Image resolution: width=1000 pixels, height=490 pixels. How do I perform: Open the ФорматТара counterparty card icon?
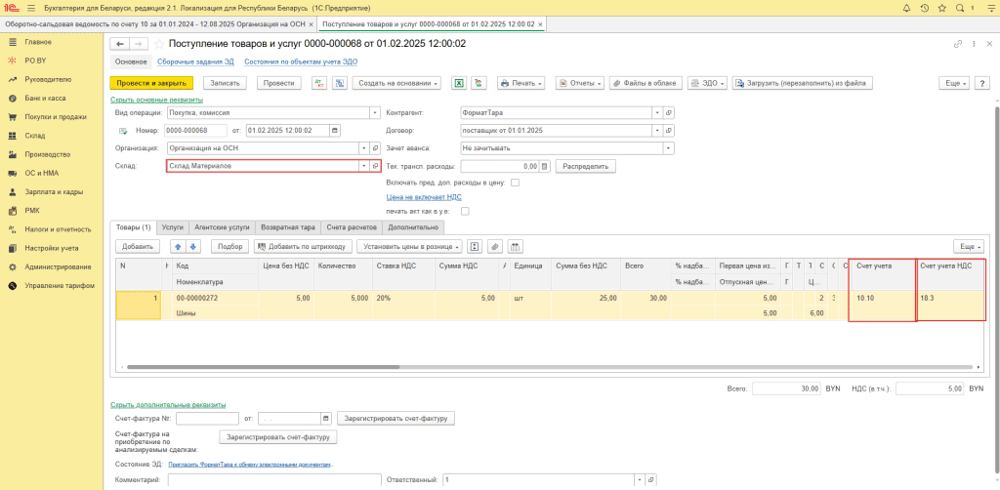click(669, 112)
